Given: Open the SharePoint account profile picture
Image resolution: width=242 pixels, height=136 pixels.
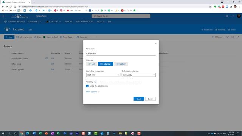Looking at the screenshot, I should point(239,16).
